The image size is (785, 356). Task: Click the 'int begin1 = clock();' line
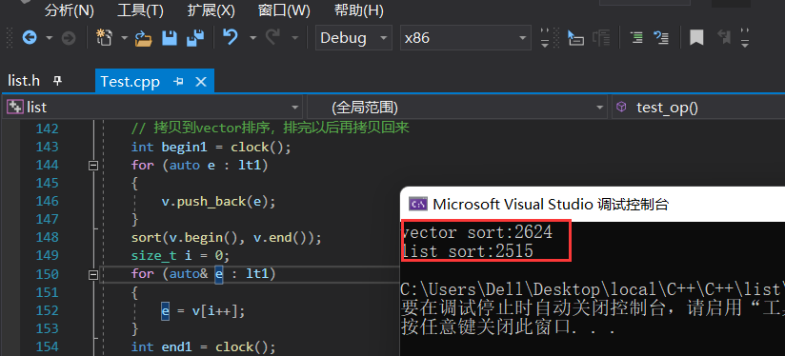[x=211, y=147]
